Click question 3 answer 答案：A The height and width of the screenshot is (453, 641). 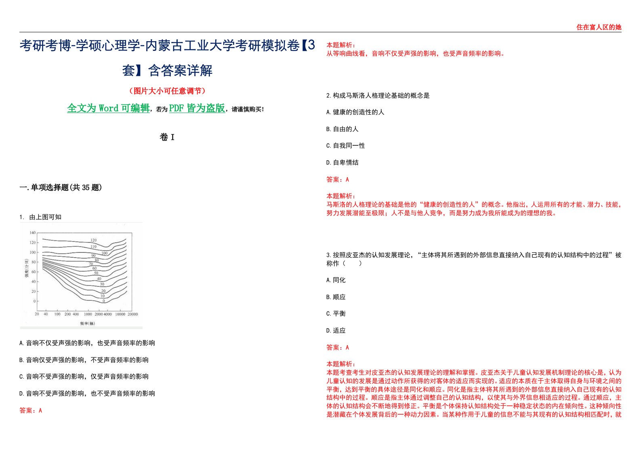pos(338,348)
